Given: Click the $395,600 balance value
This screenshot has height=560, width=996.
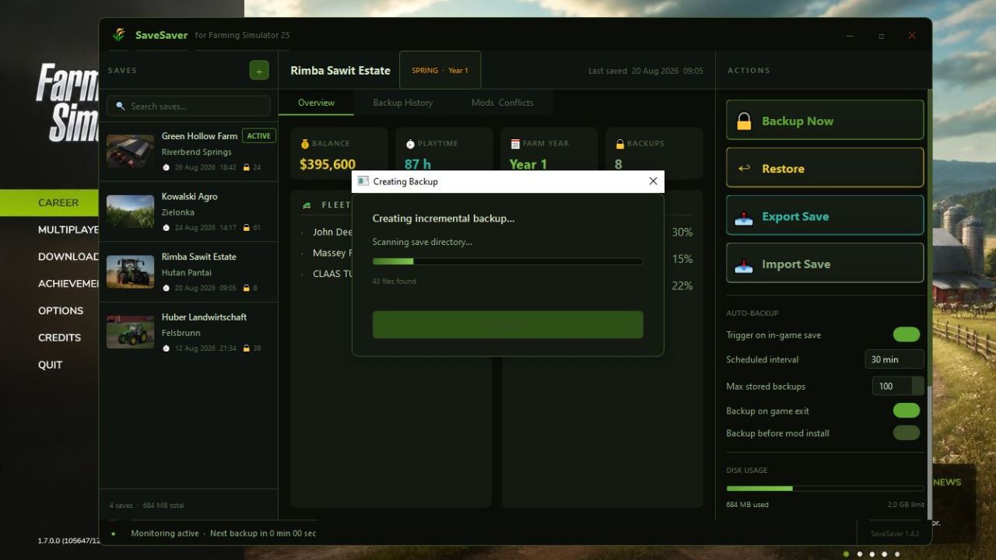Looking at the screenshot, I should pos(328,164).
